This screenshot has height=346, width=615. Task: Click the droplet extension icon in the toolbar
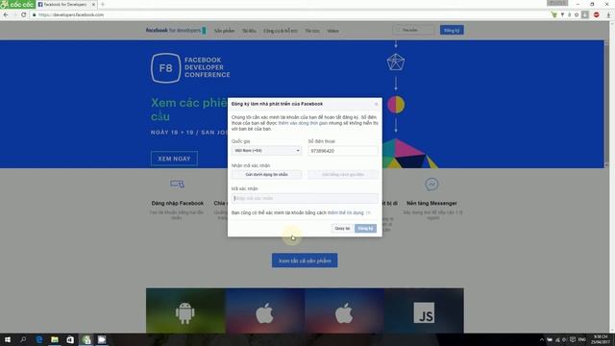coord(570,15)
